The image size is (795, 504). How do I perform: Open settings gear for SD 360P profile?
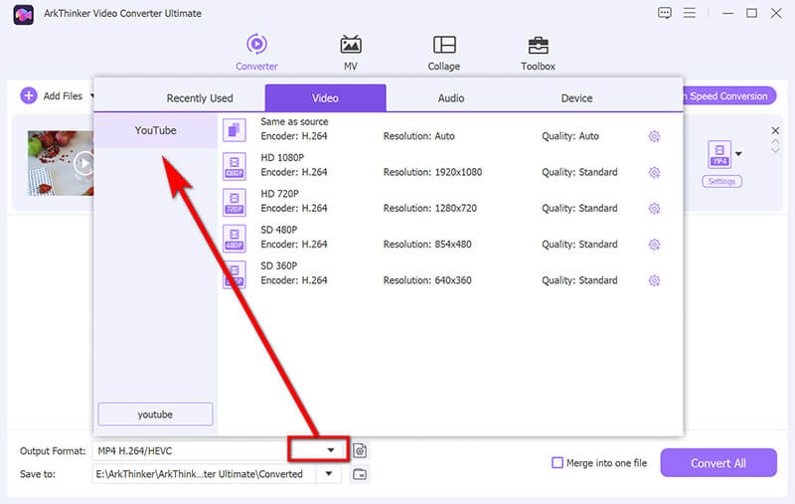(x=654, y=280)
